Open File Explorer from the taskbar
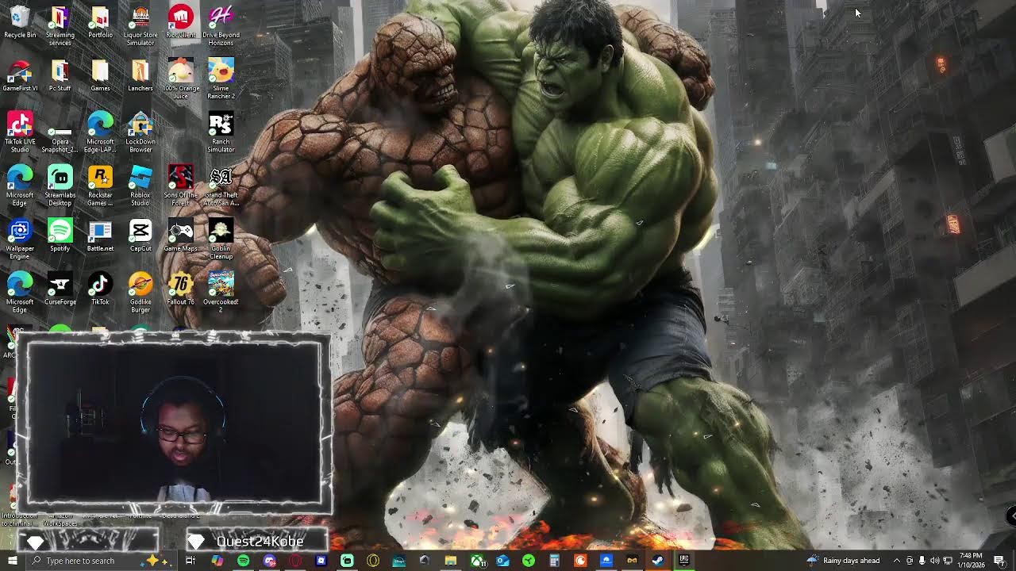 tap(450, 561)
